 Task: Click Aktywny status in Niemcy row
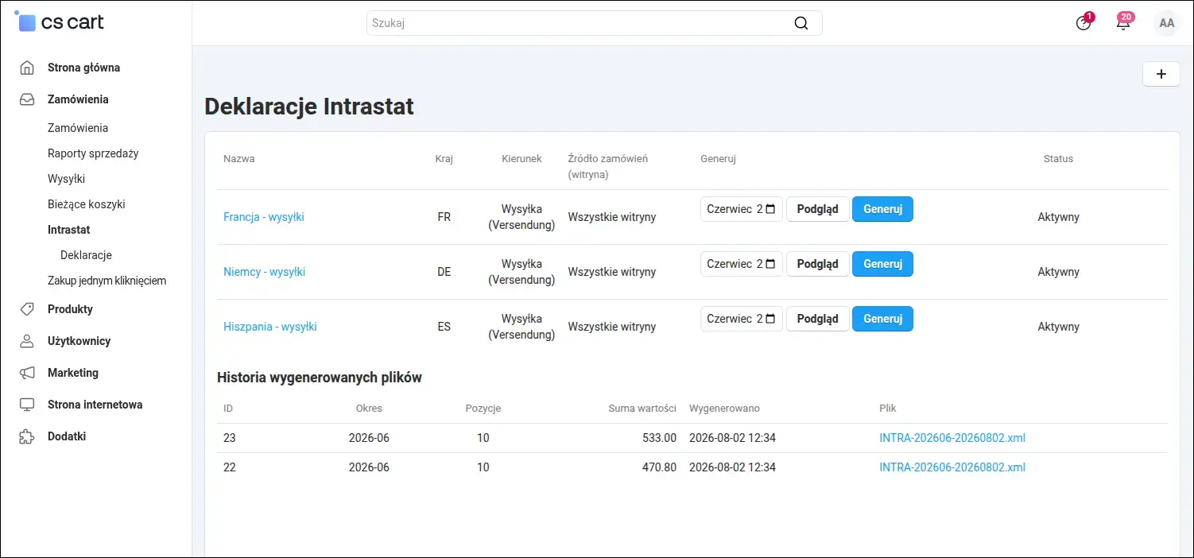coord(1058,272)
